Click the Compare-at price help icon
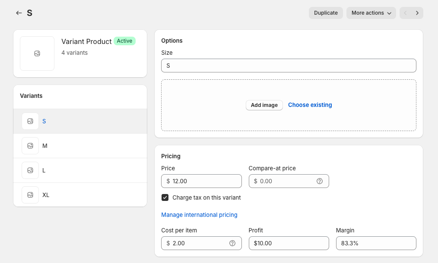438x263 pixels. click(320, 181)
